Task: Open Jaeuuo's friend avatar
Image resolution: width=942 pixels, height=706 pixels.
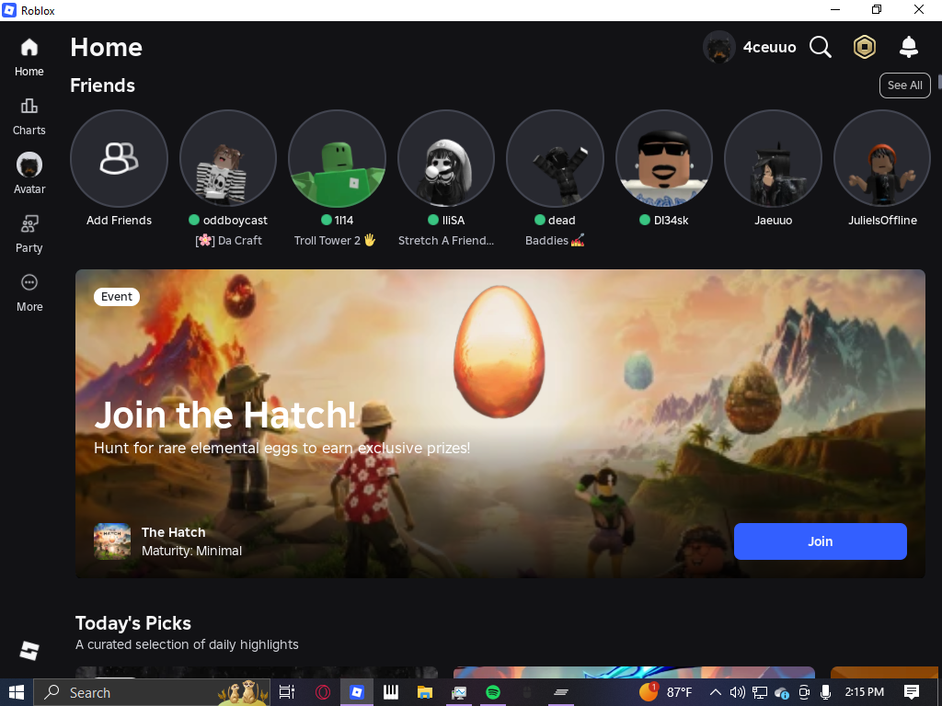Action: click(x=773, y=158)
